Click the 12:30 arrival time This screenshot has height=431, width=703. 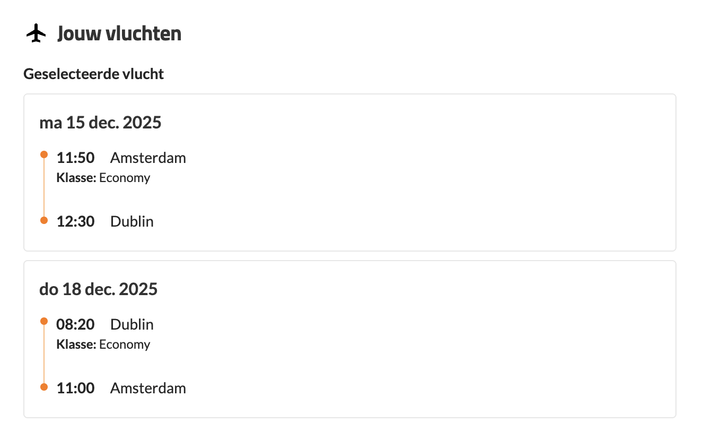point(75,221)
